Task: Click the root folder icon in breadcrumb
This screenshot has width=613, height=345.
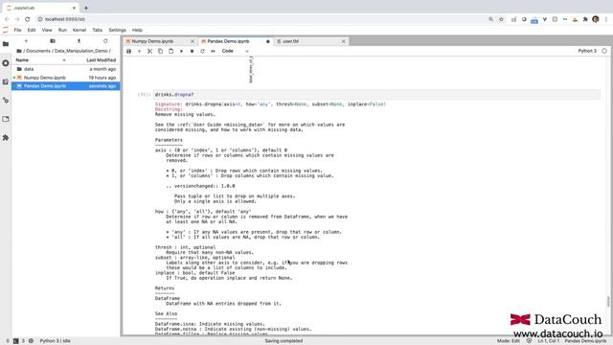Action: 19,51
